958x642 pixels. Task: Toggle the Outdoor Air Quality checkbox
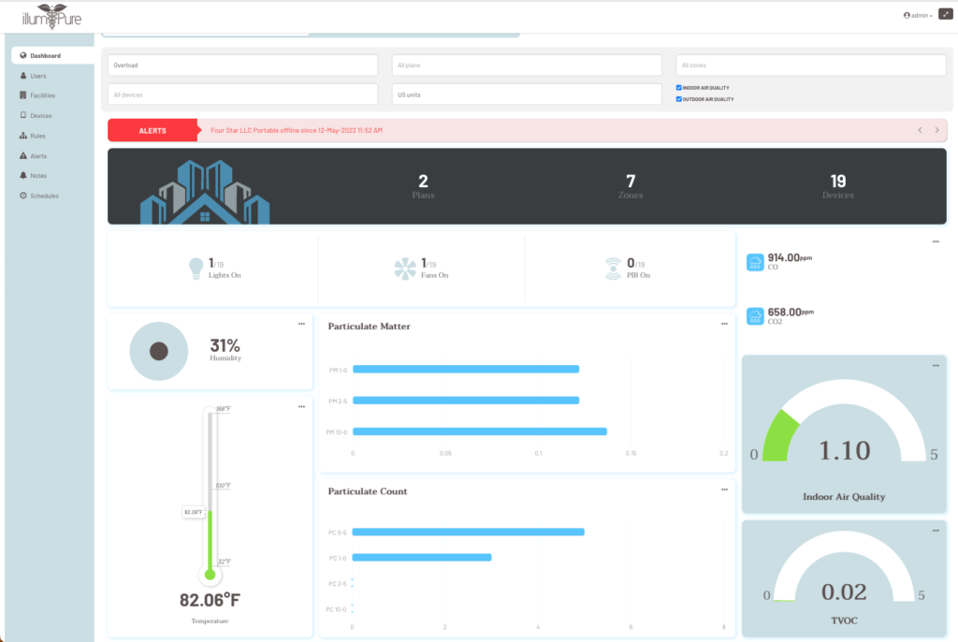[679, 98]
